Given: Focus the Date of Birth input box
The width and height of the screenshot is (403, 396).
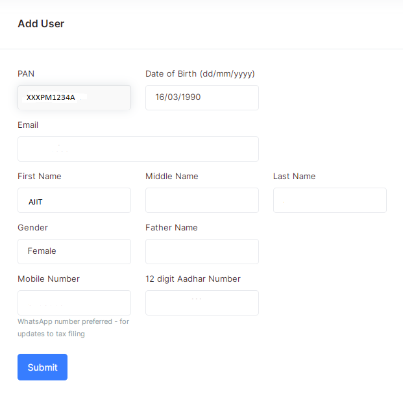Looking at the screenshot, I should click(x=202, y=97).
